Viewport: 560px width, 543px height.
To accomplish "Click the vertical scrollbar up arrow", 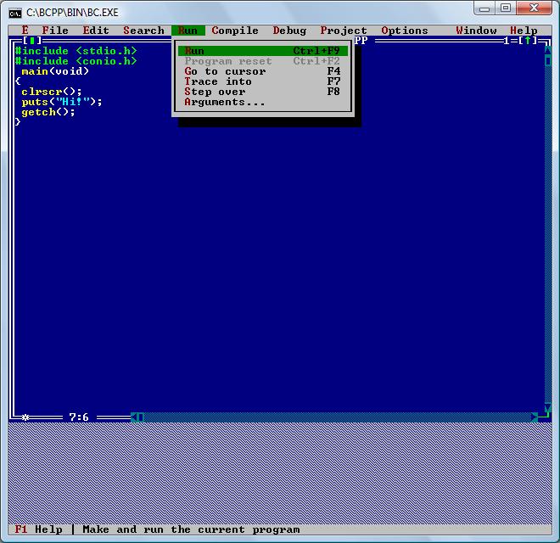I will pyautogui.click(x=547, y=51).
